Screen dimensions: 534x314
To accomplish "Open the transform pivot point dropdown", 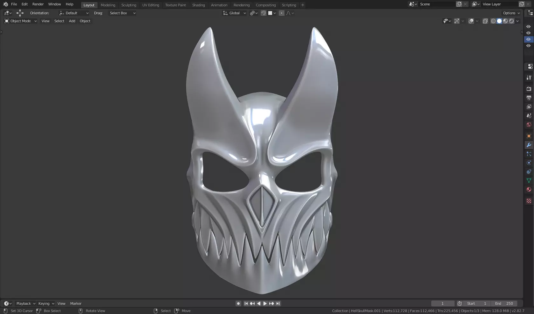I will (x=254, y=13).
